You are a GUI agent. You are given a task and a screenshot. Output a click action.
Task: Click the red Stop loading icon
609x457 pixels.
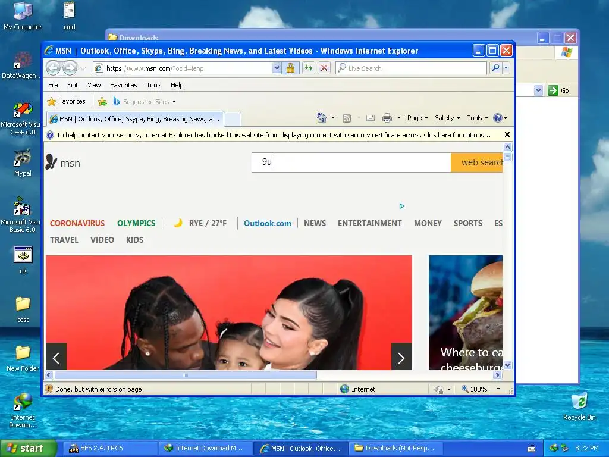pos(324,68)
